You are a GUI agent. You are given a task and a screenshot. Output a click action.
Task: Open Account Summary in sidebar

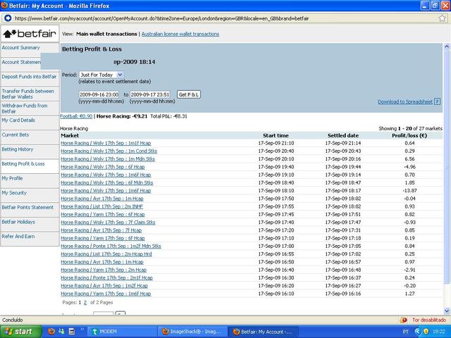(x=20, y=48)
